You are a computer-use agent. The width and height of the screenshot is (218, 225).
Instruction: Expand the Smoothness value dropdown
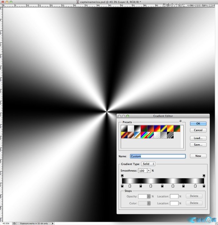[149, 171]
